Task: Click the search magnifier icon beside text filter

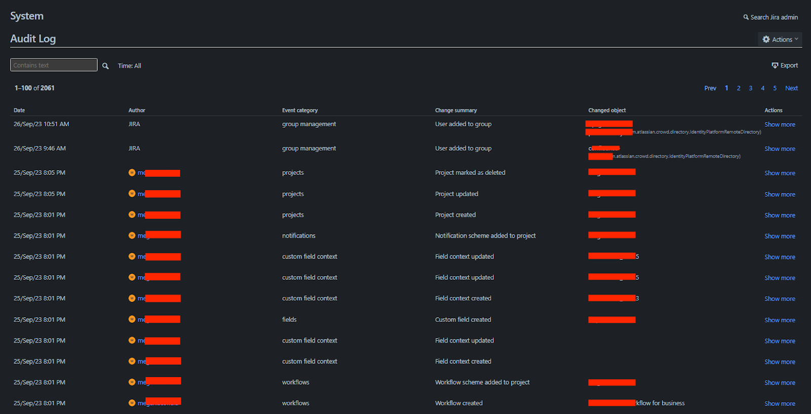Action: 105,66
